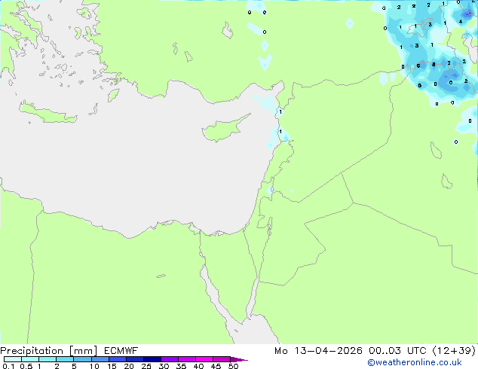Screen dimensions: 478x369
Task: Click the '25' legend scale label
Action: [x=146, y=366]
